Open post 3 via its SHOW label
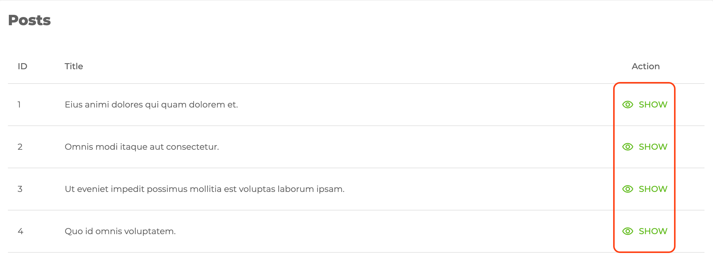This screenshot has height=263, width=713. pyautogui.click(x=653, y=189)
